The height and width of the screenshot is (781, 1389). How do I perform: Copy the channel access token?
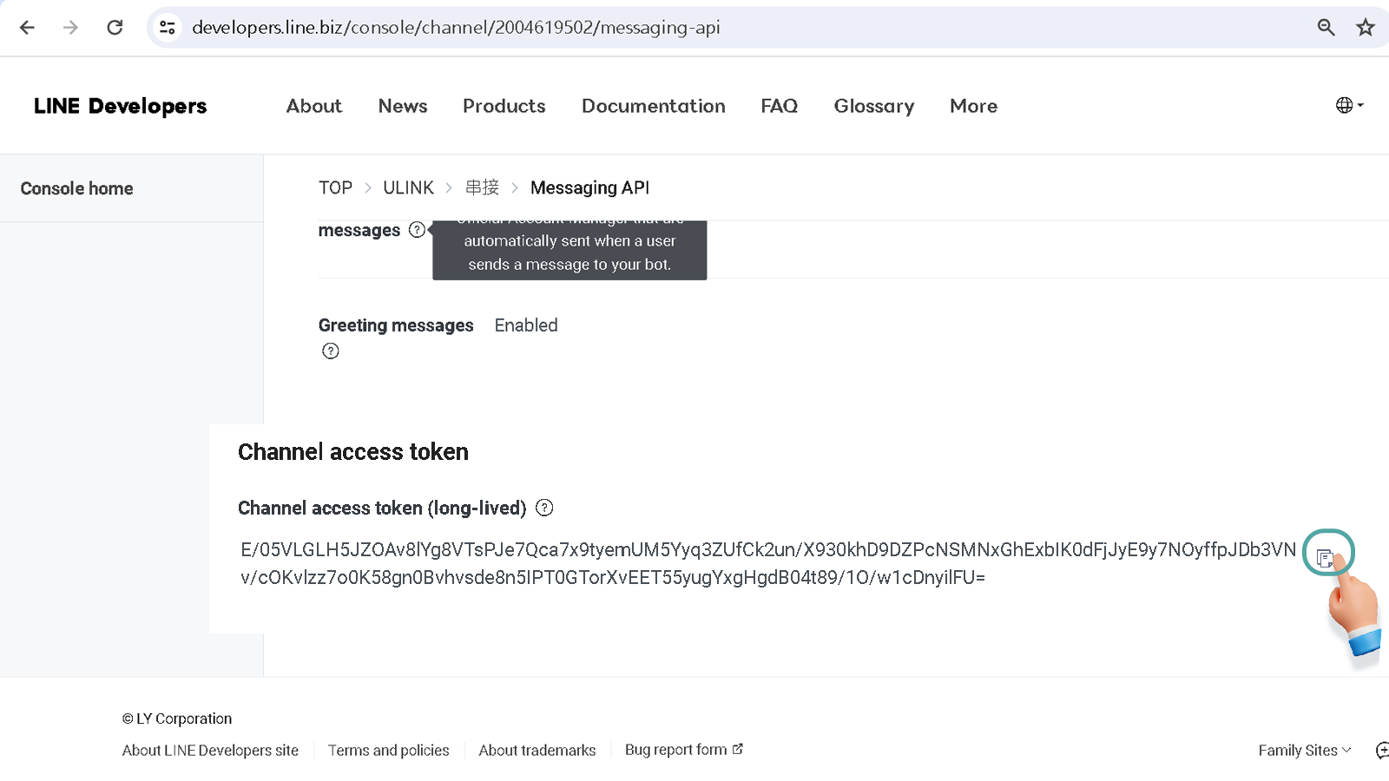pyautogui.click(x=1325, y=558)
